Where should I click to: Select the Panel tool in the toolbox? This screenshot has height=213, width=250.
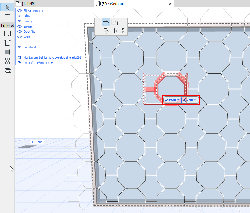click(x=7, y=52)
